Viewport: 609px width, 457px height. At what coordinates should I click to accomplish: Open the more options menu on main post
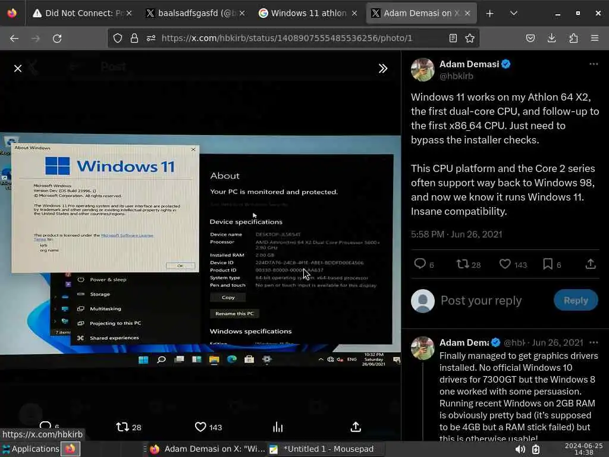coord(594,64)
